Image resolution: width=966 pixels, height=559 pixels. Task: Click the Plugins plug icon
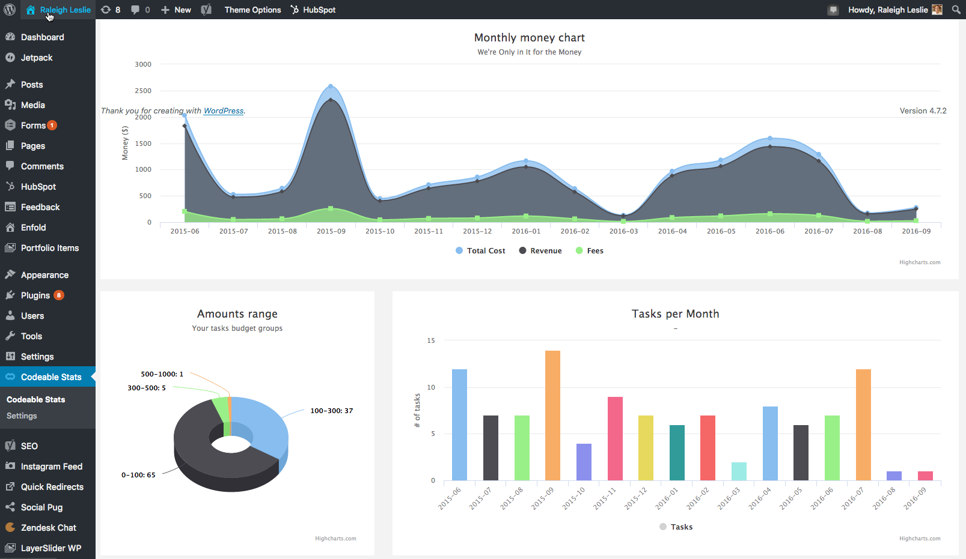pyautogui.click(x=10, y=295)
